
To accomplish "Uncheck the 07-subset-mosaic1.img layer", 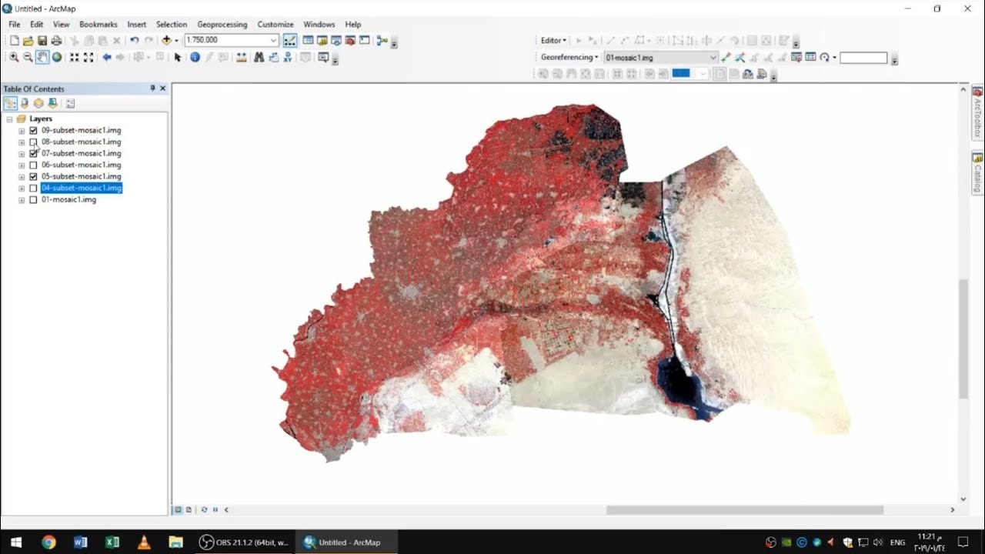I will pos(33,154).
